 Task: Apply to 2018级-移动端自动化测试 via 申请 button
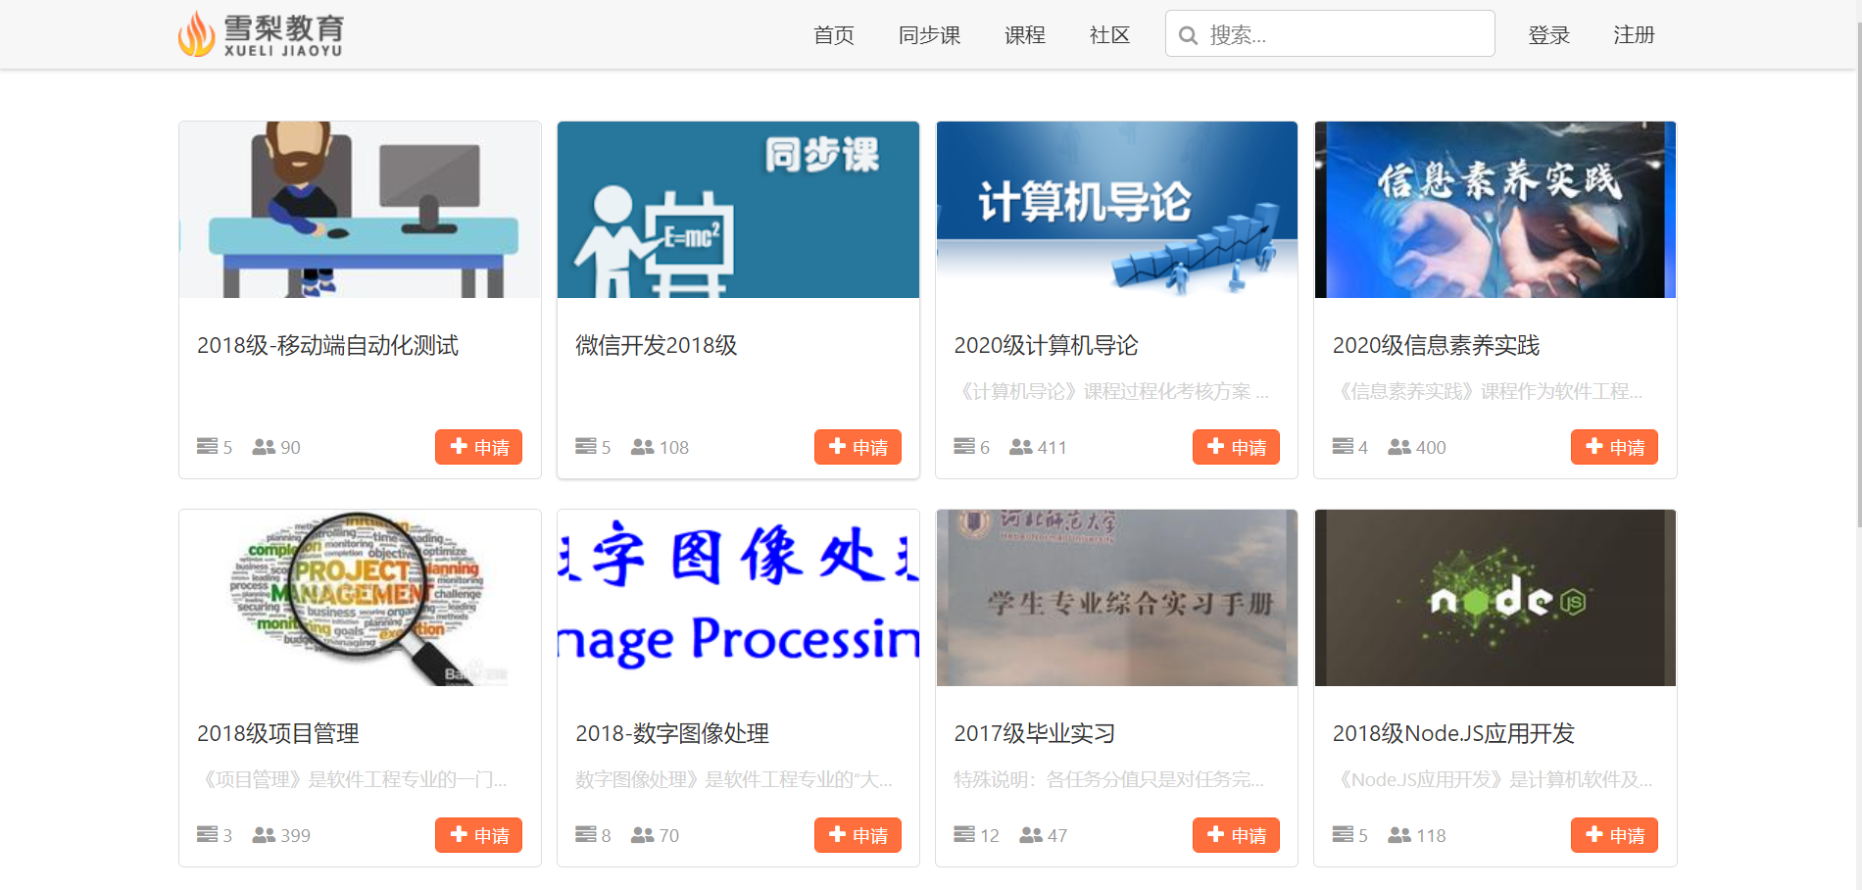479,447
